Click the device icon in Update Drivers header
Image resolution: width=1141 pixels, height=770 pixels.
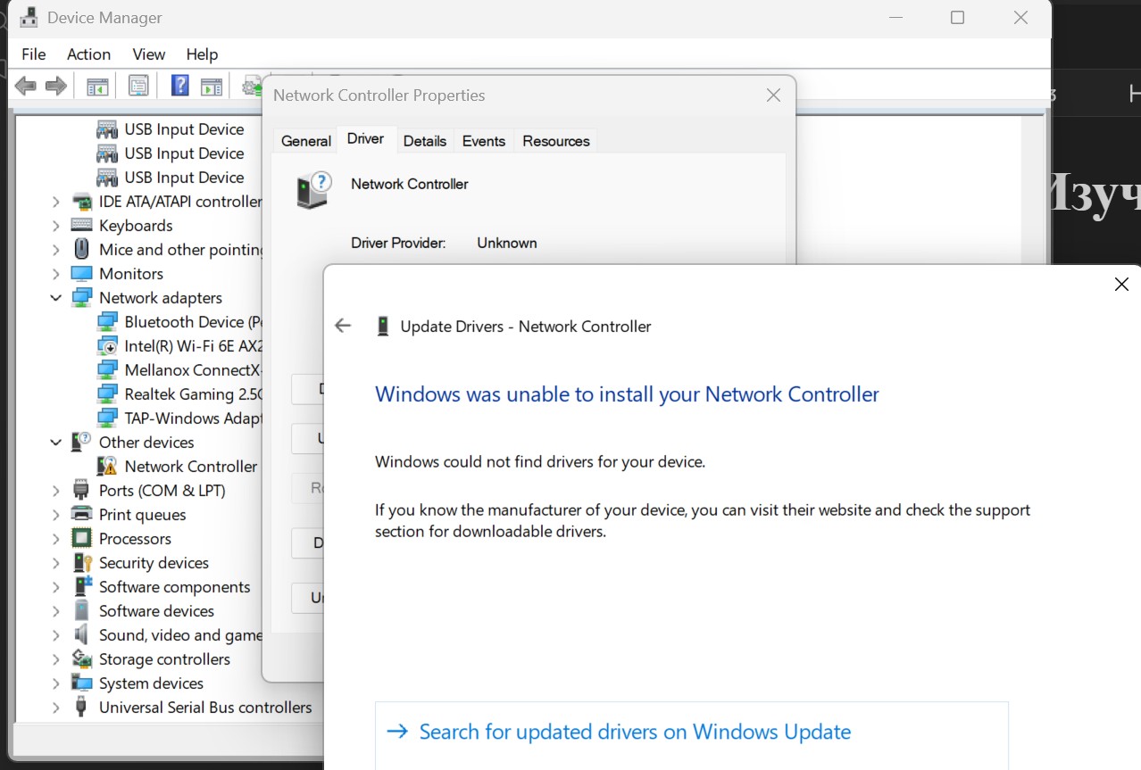click(x=383, y=327)
